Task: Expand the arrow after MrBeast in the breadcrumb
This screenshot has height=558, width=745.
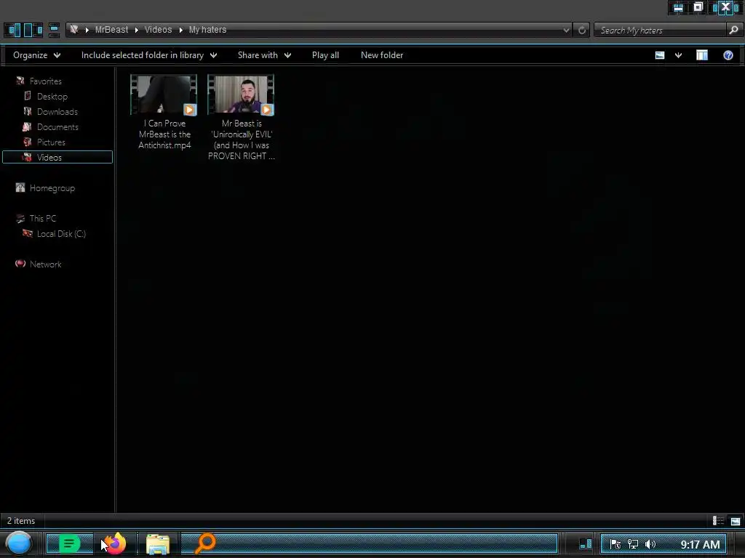Action: [136, 30]
